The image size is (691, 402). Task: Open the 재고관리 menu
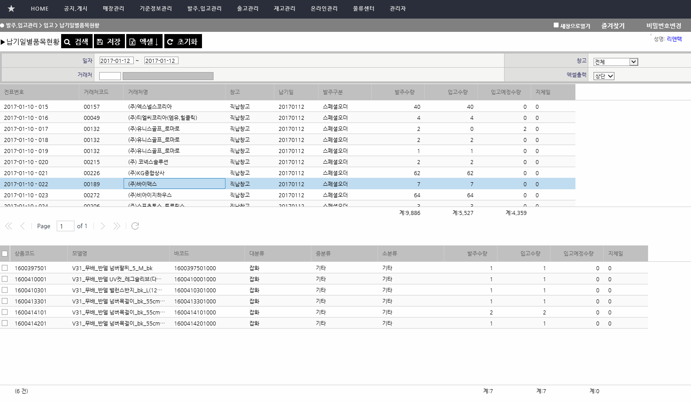tap(284, 9)
